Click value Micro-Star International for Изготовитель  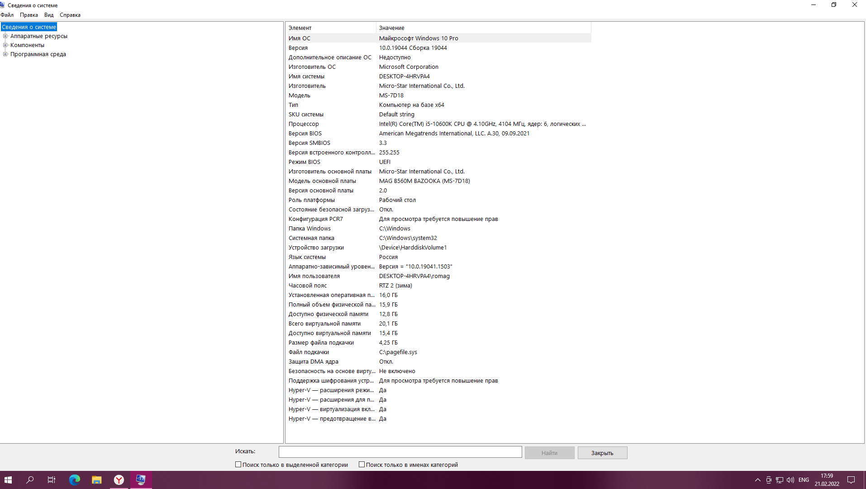coord(422,86)
